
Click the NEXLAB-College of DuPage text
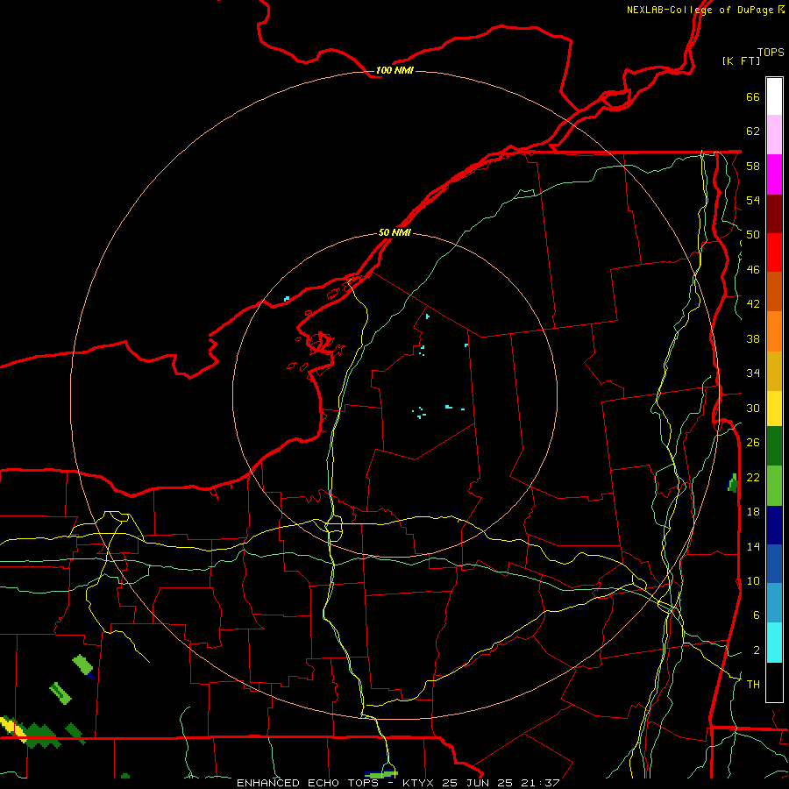[x=700, y=10]
